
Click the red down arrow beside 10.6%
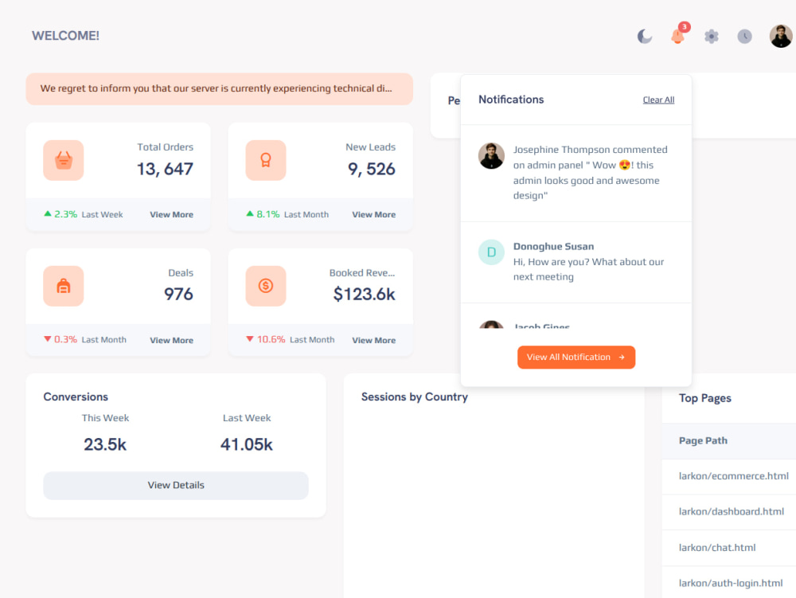click(250, 339)
